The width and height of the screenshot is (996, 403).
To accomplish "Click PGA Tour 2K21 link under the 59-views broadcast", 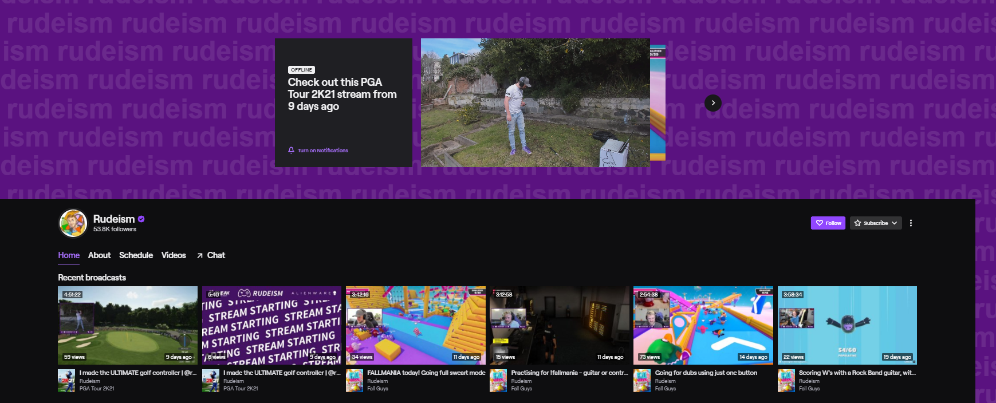I will click(97, 389).
